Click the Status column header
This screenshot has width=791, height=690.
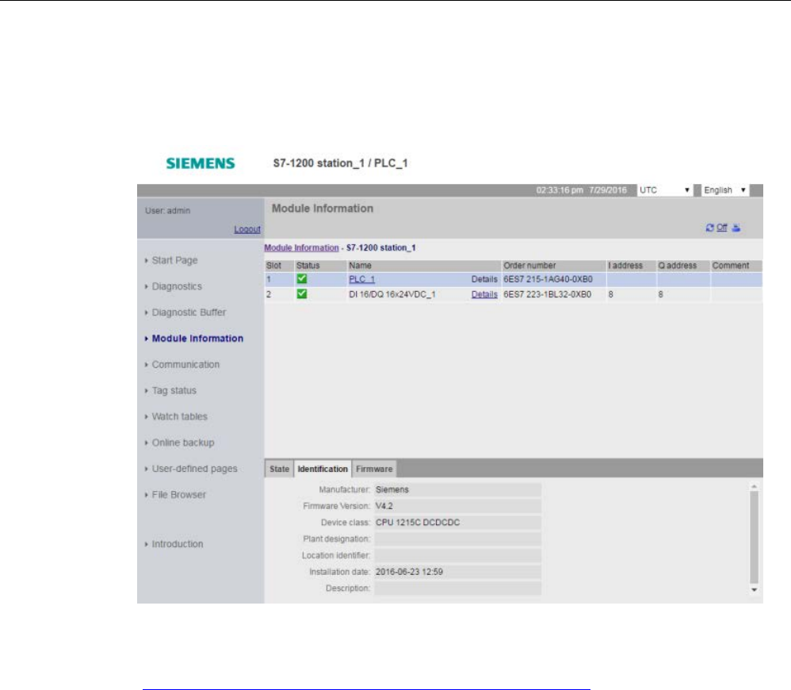[320, 266]
